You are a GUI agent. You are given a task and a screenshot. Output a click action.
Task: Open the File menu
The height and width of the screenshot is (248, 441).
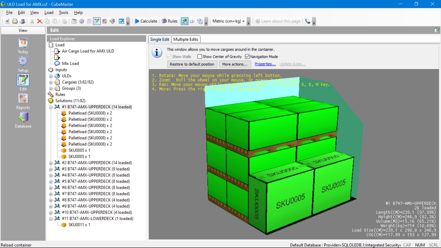coord(9,12)
